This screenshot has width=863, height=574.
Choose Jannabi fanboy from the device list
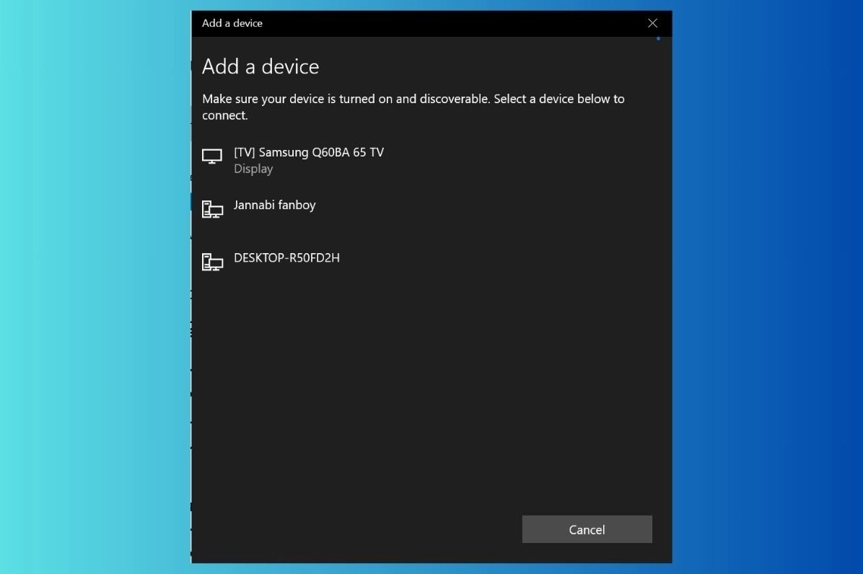275,206
